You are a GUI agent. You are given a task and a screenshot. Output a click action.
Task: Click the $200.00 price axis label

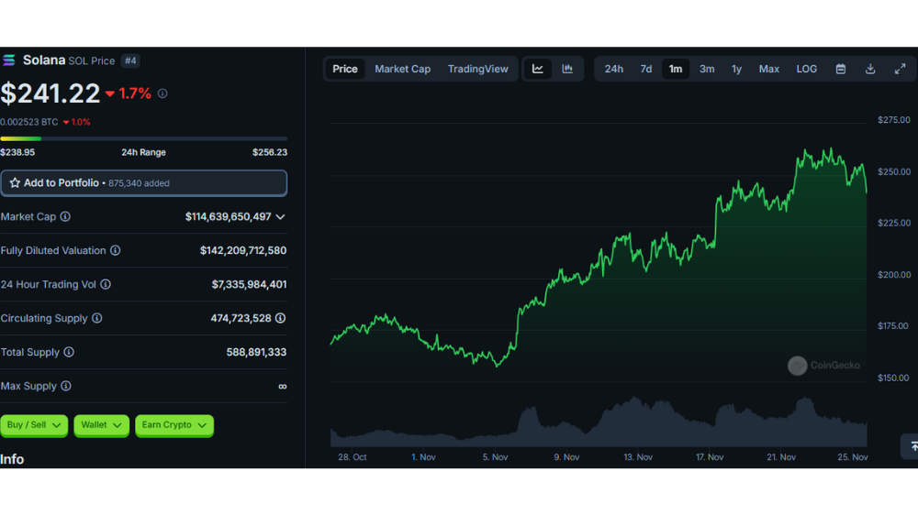(894, 275)
